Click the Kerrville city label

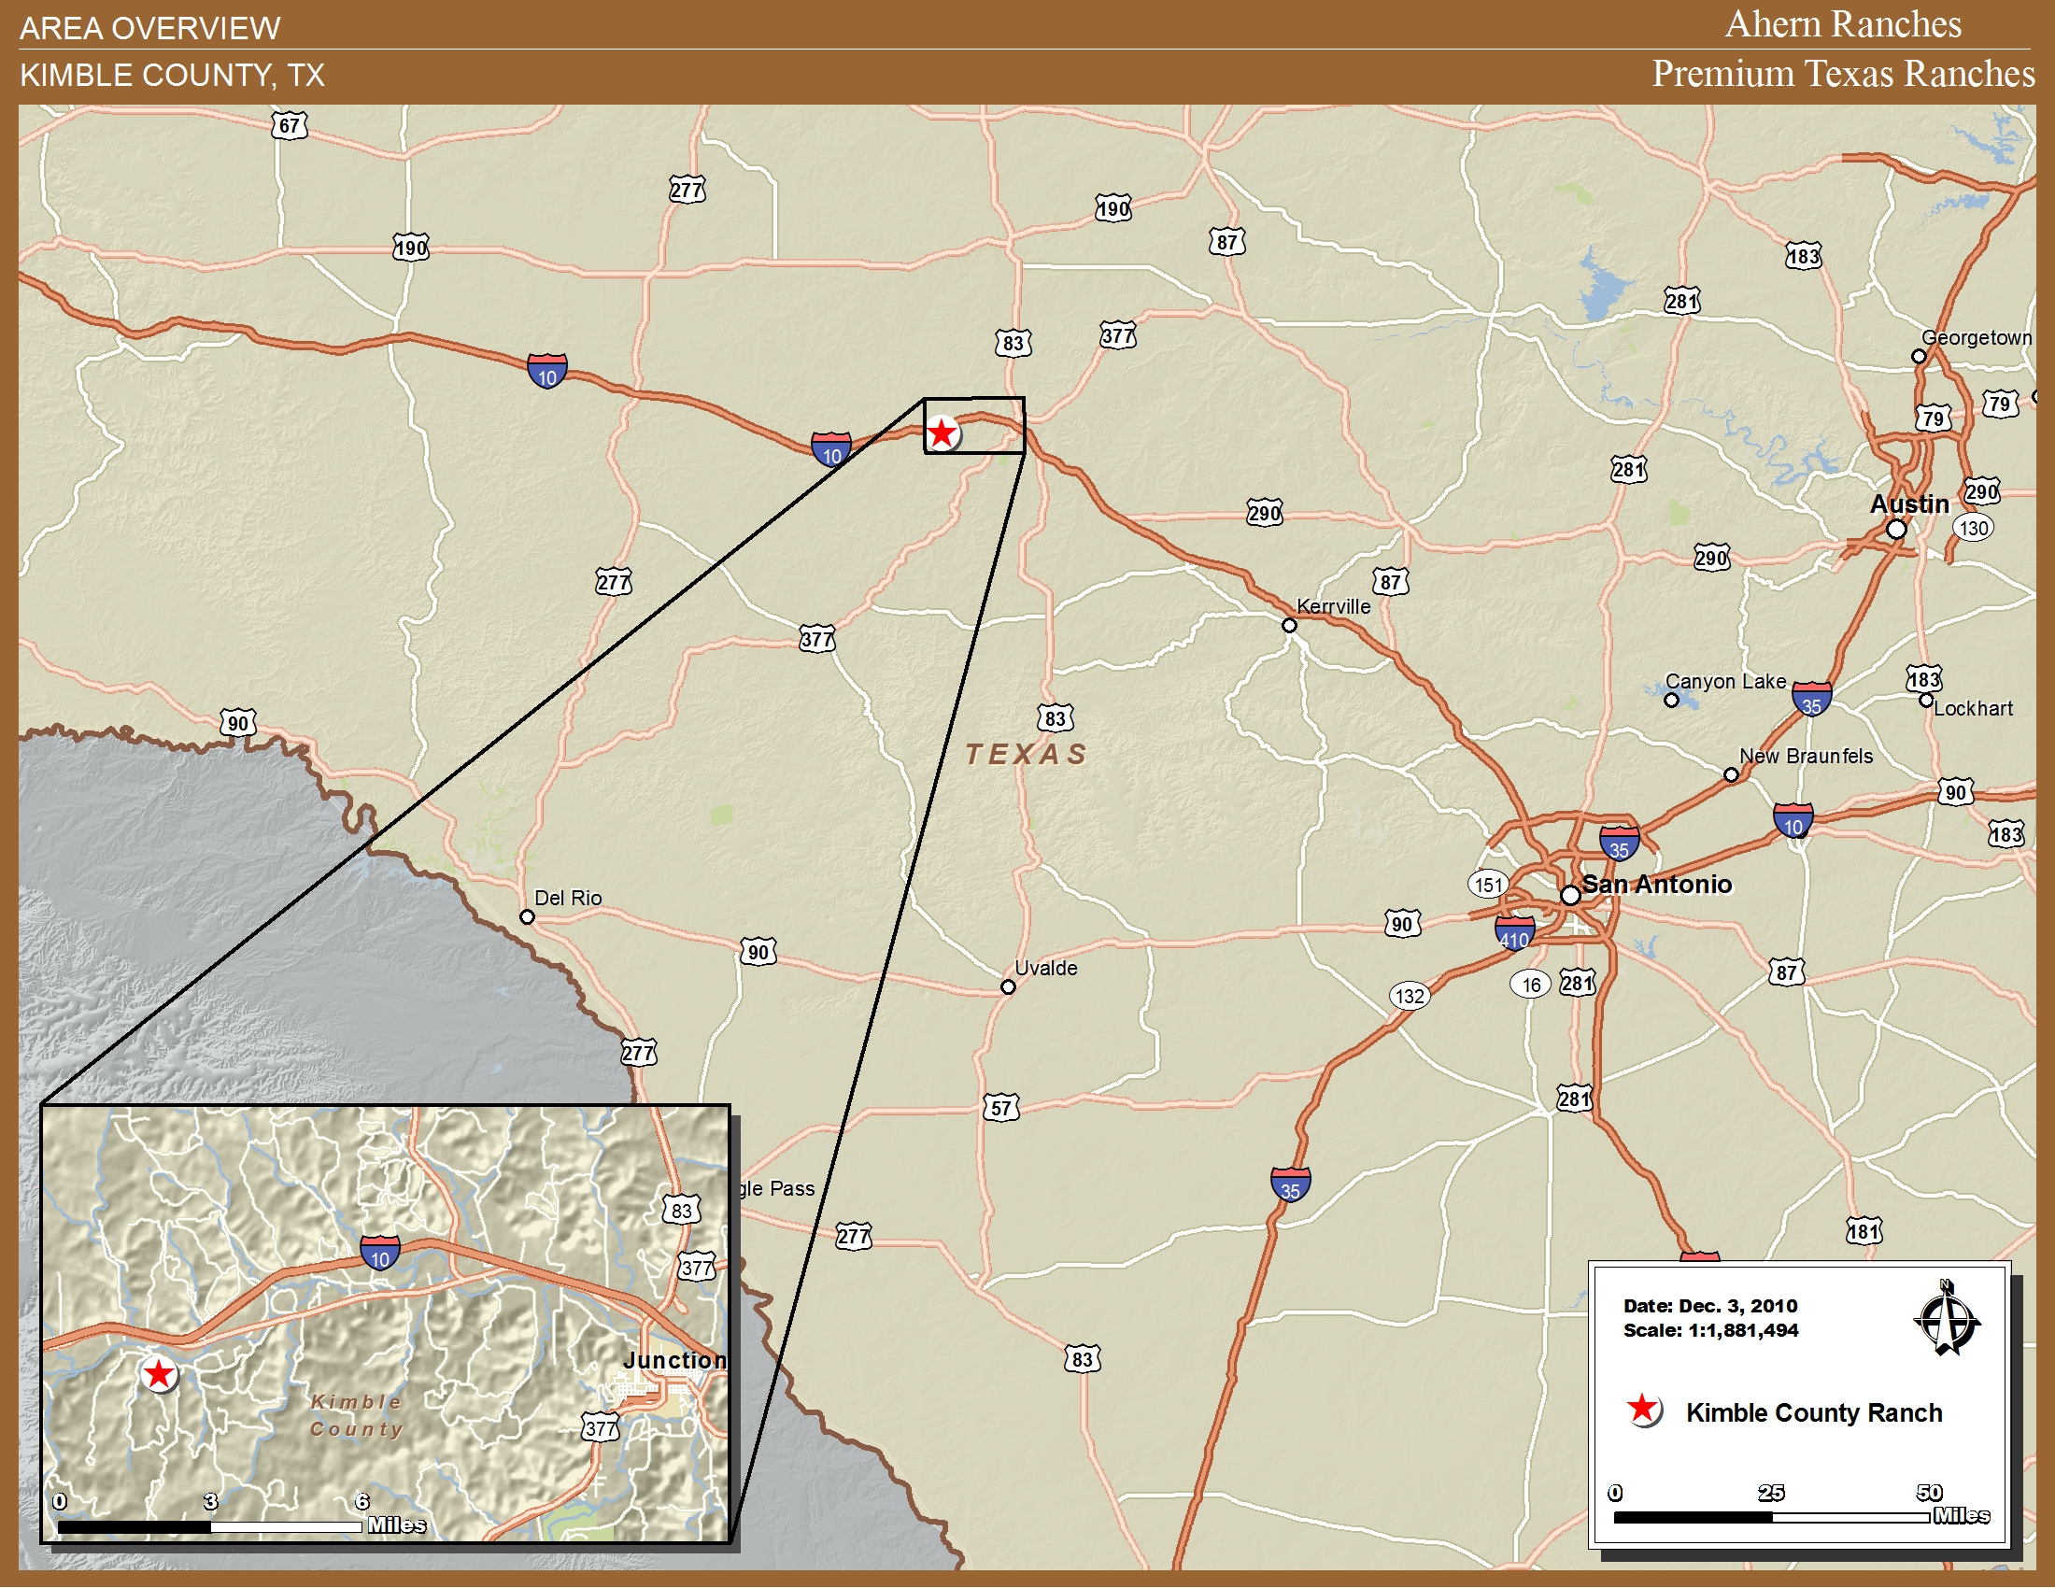pyautogui.click(x=1333, y=607)
